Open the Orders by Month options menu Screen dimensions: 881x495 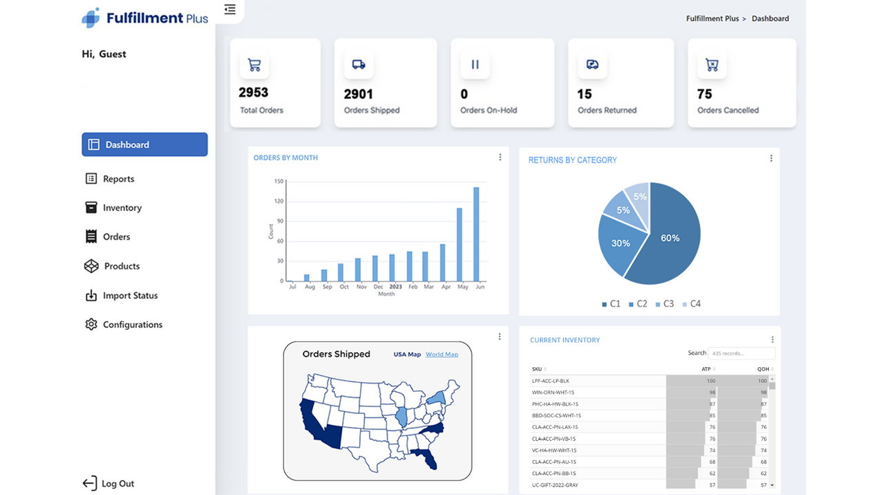(500, 157)
